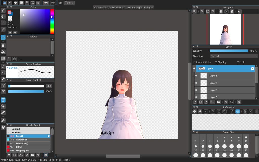Image resolution: width=259 pixels, height=162 pixels.
Task: Flip the canvas view in Navigator
Action: click(240, 11)
